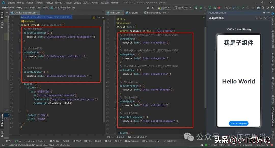The height and width of the screenshot is (148, 275).
Task: Click the Search Everywhere magnifier icon
Action: tap(263, 8)
